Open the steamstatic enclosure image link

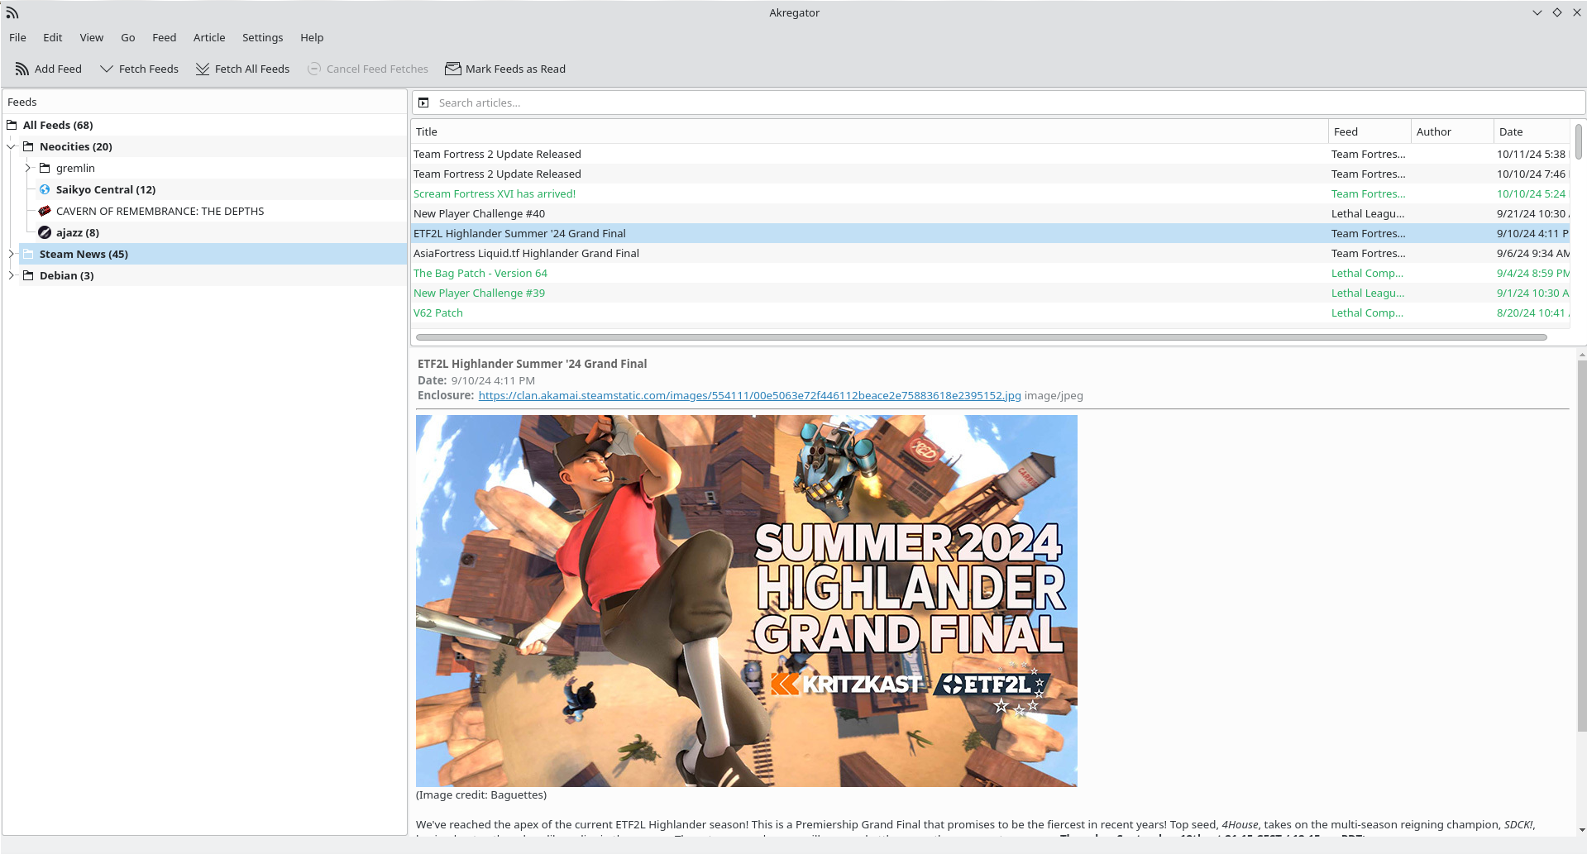coord(749,396)
